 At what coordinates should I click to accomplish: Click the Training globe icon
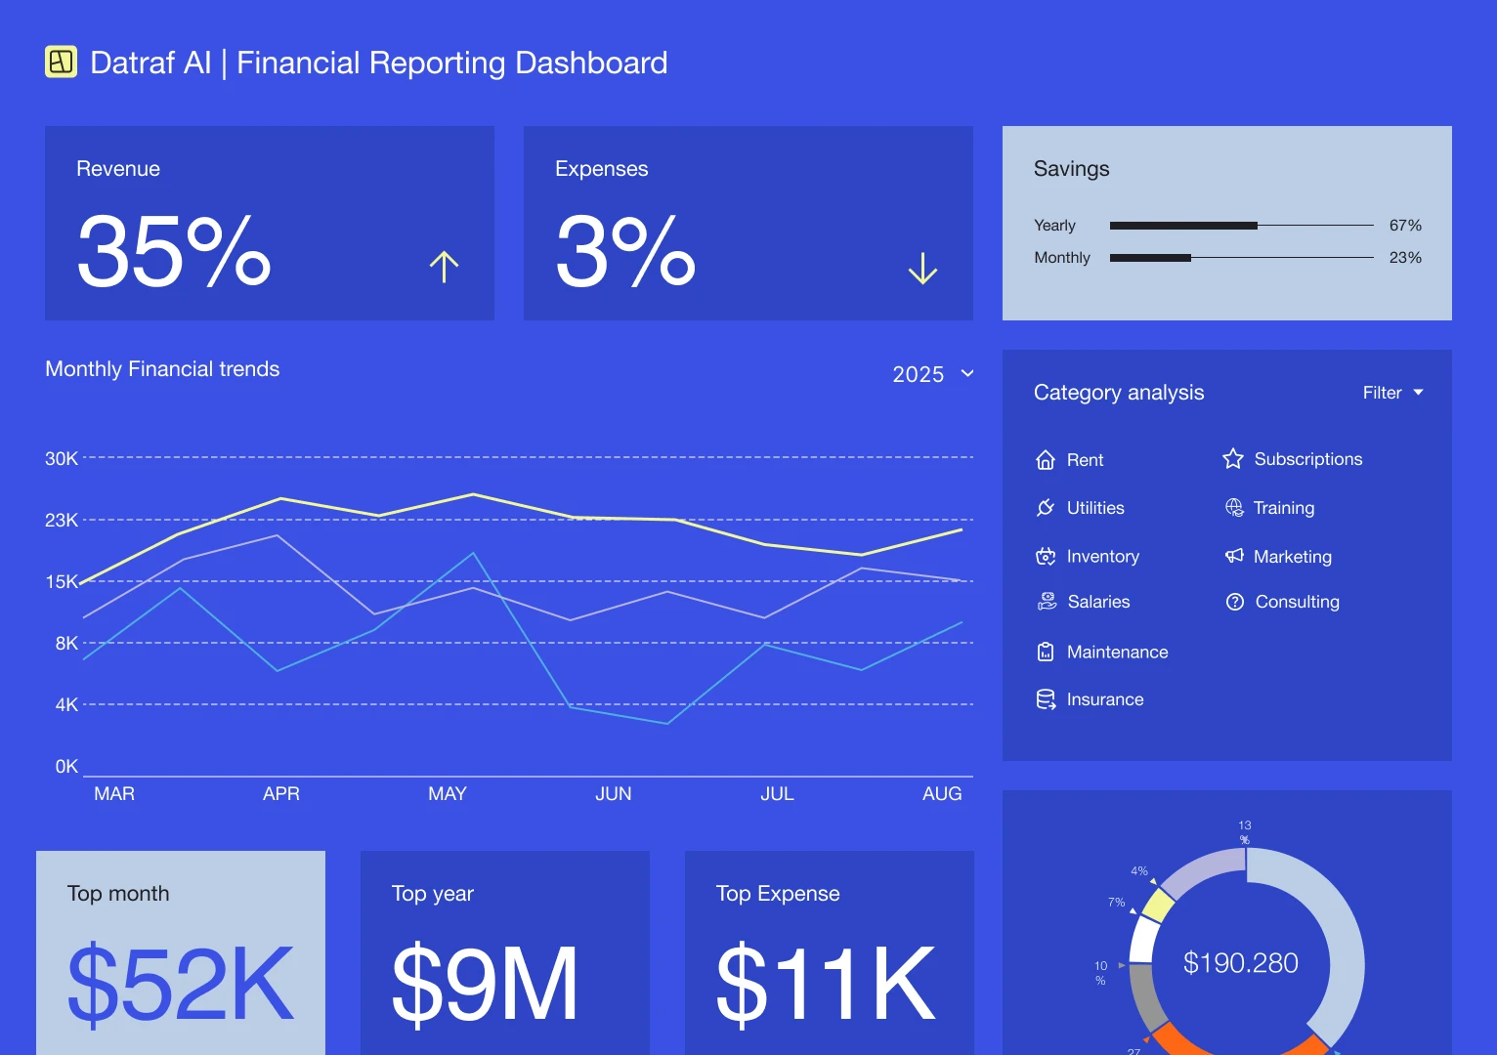[1234, 508]
